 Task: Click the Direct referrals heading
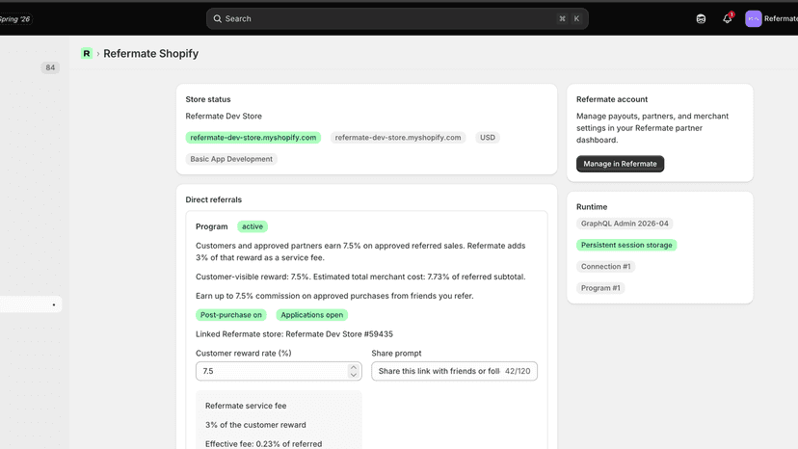213,199
